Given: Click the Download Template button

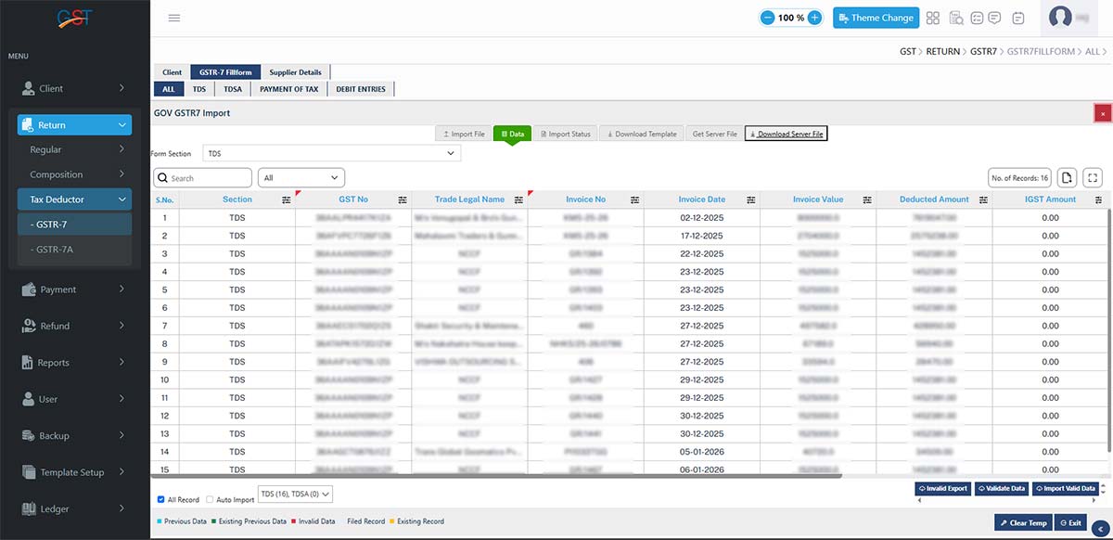Looking at the screenshot, I should click(x=642, y=134).
